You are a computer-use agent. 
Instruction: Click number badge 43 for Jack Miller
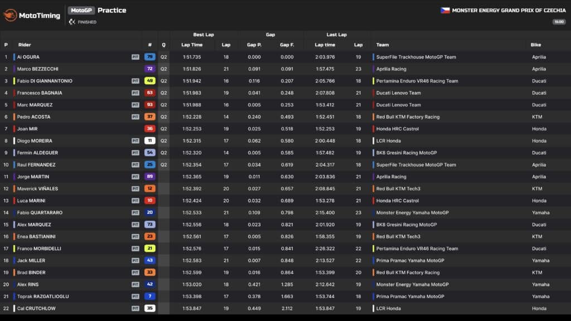pyautogui.click(x=149, y=261)
